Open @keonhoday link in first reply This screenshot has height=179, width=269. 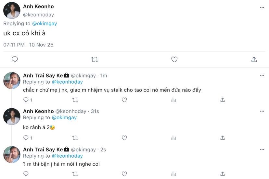point(67,82)
